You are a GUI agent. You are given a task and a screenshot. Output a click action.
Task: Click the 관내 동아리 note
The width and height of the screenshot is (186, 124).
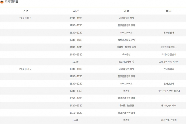[x=168, y=69]
